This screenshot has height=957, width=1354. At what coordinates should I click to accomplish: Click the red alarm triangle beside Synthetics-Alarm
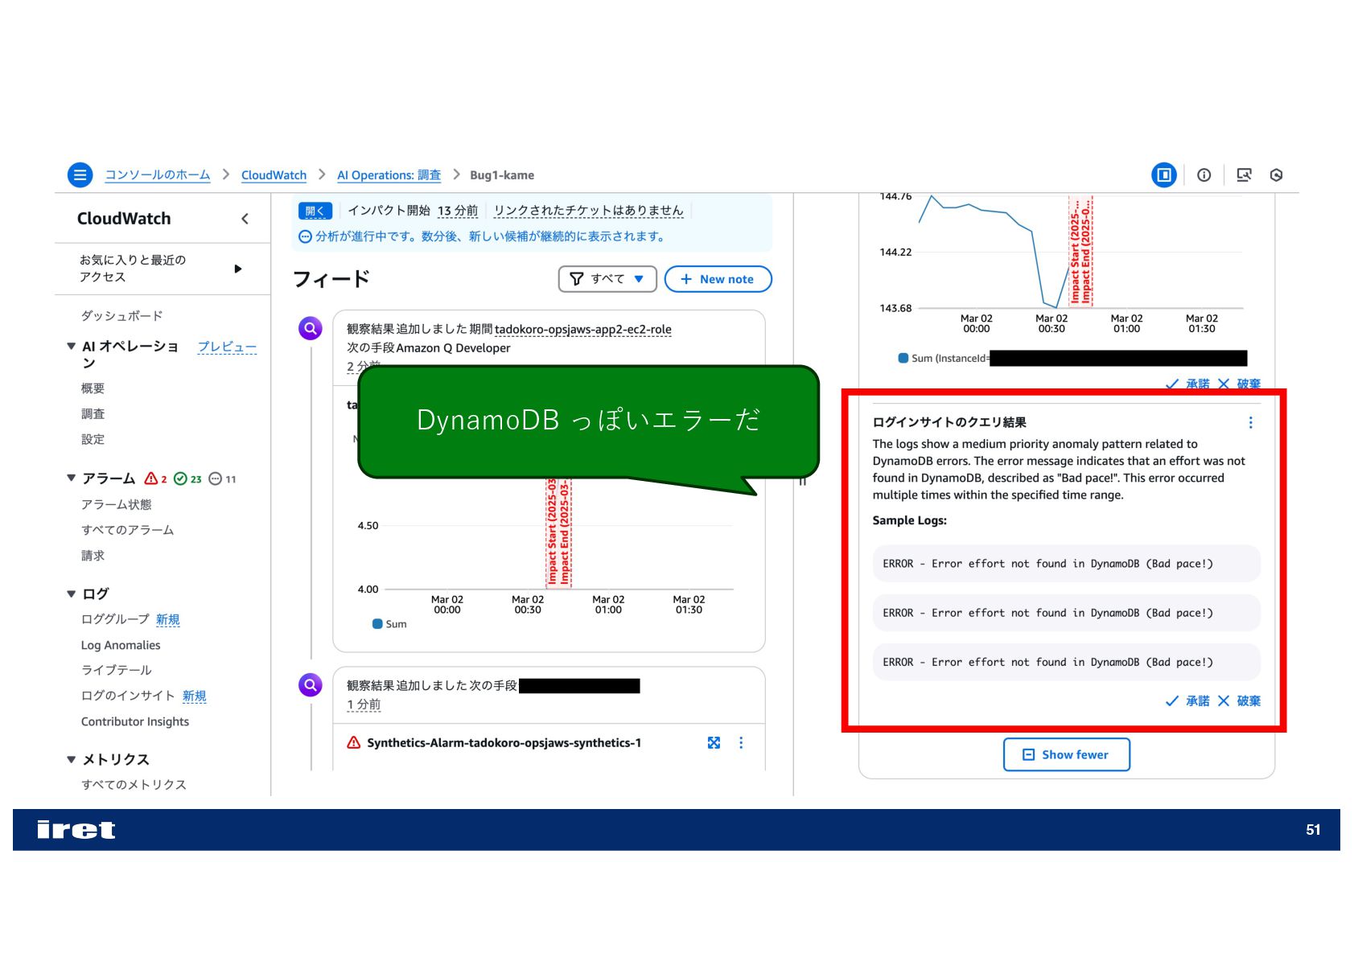[353, 742]
